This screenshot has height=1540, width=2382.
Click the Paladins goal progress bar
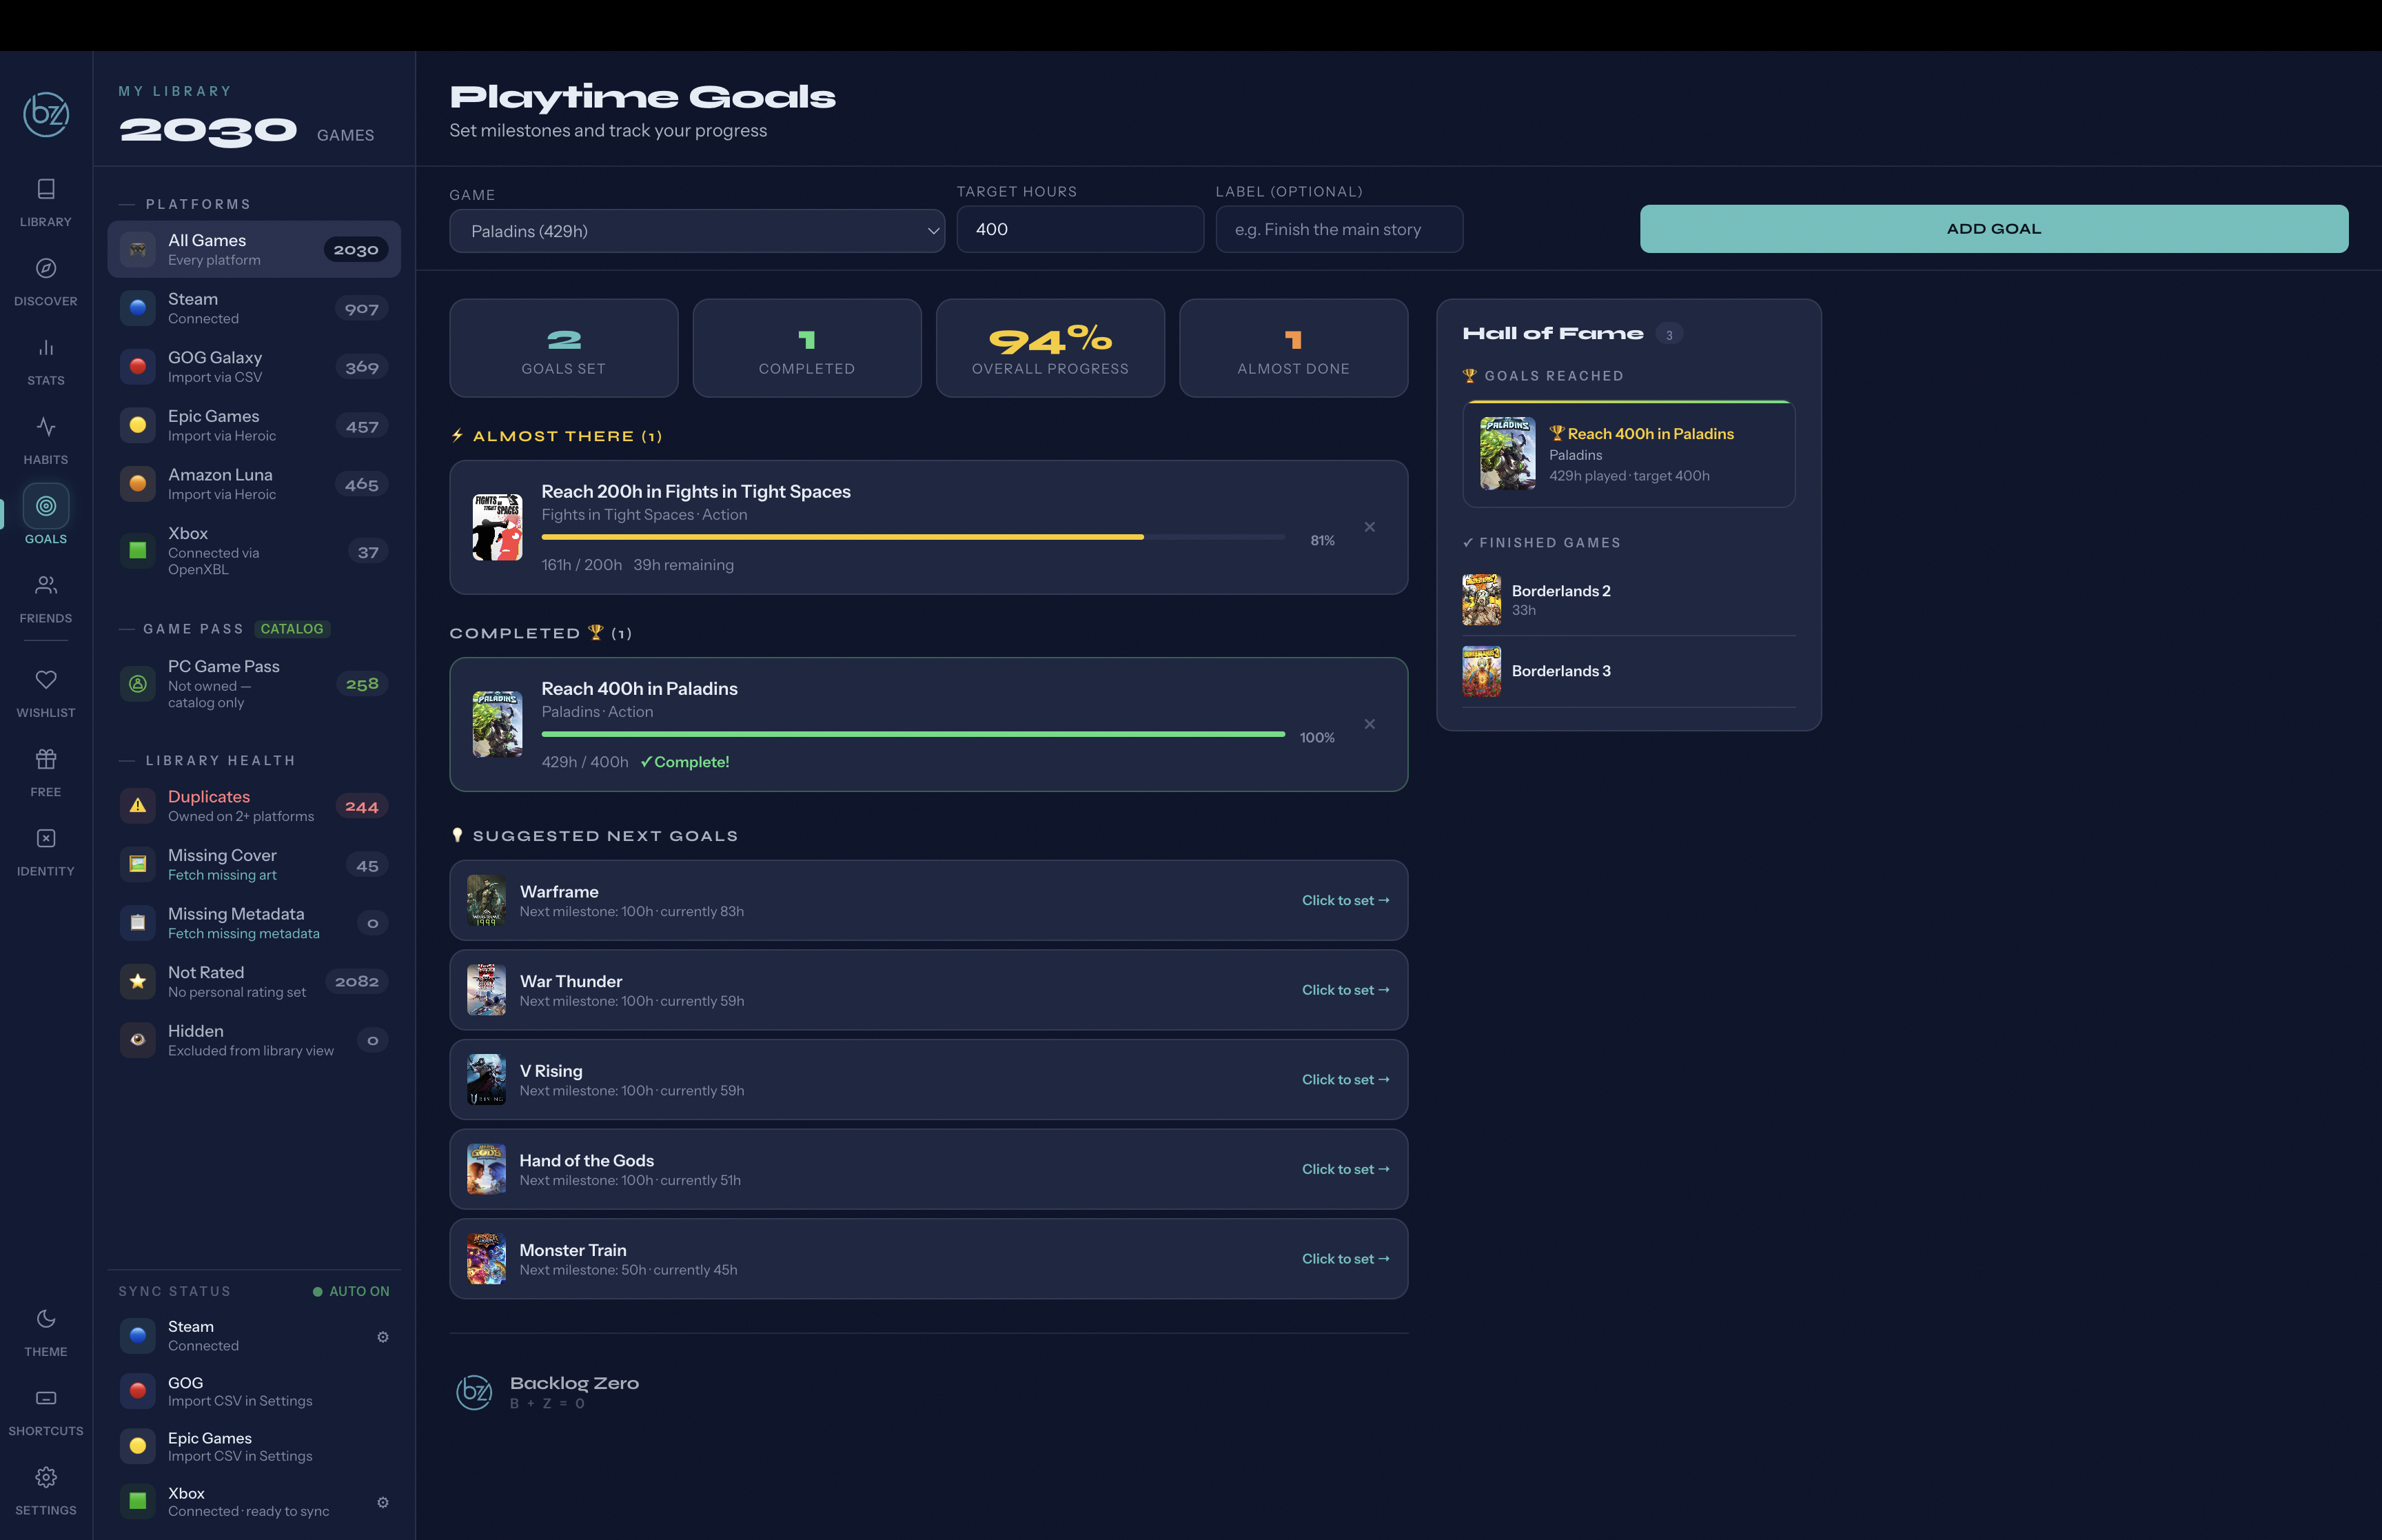[913, 734]
